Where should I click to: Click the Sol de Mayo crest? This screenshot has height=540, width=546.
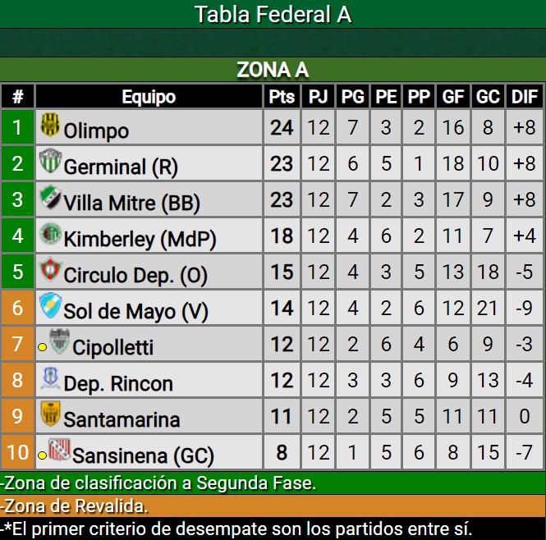tap(50, 305)
